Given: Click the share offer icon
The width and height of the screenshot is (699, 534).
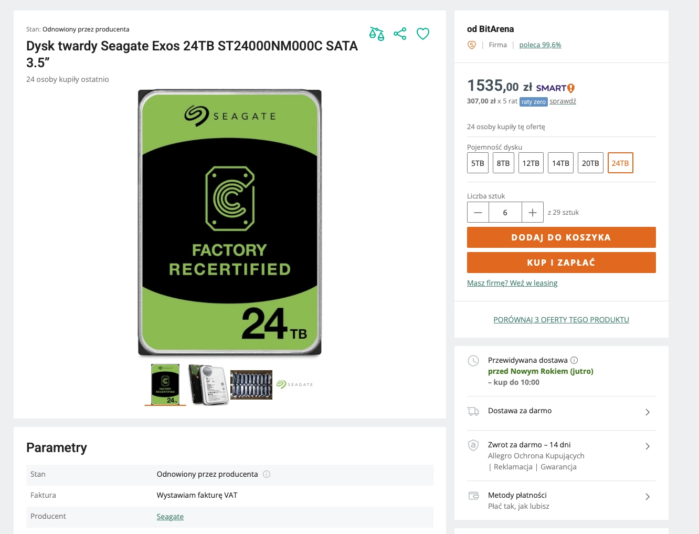Looking at the screenshot, I should pos(400,34).
